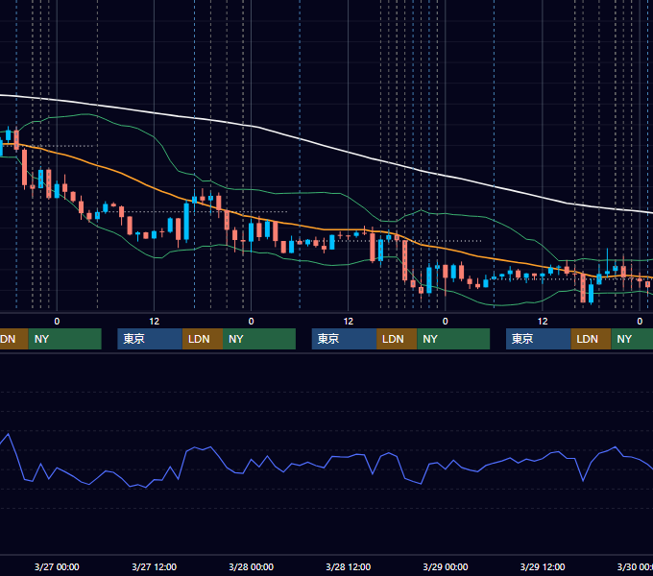Select the 東京 session block for March 28
The height and width of the screenshot is (576, 653).
345,339
